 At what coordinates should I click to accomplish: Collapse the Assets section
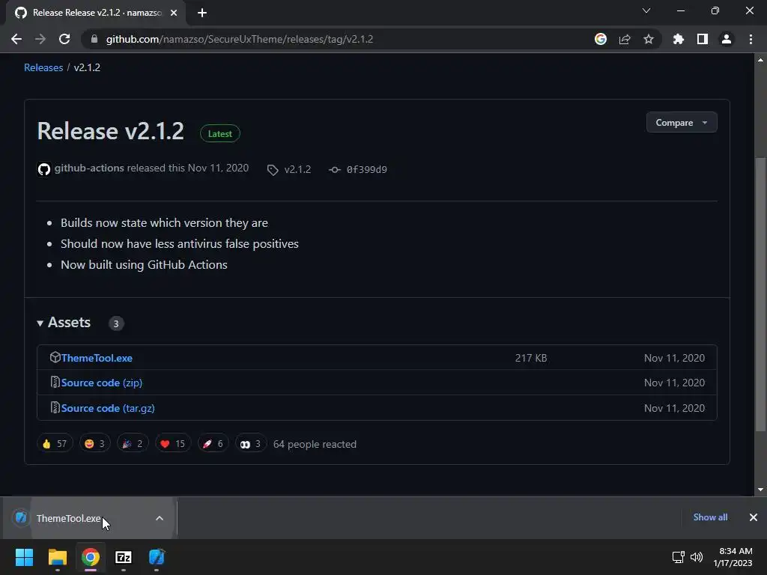pyautogui.click(x=64, y=322)
